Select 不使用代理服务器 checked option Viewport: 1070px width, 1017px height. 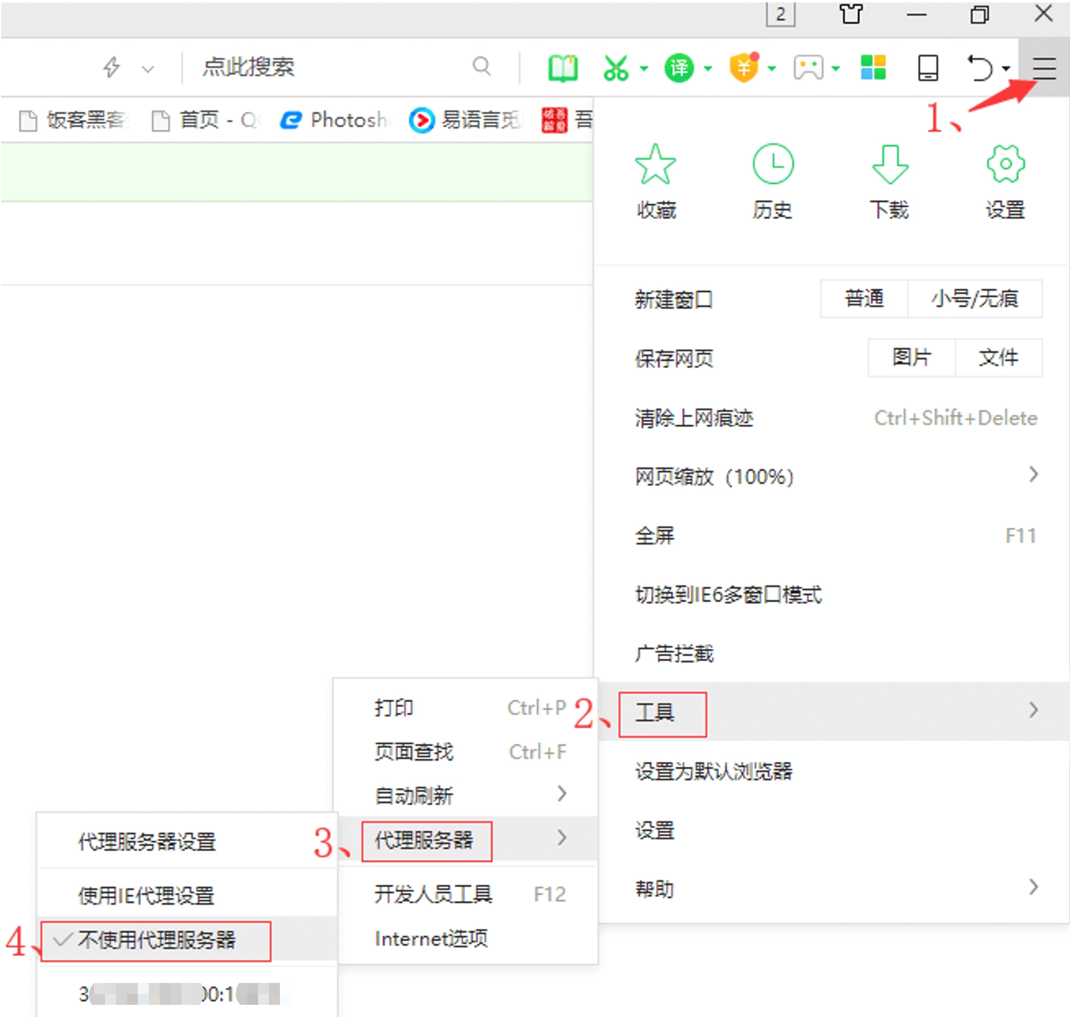pyautogui.click(x=157, y=940)
